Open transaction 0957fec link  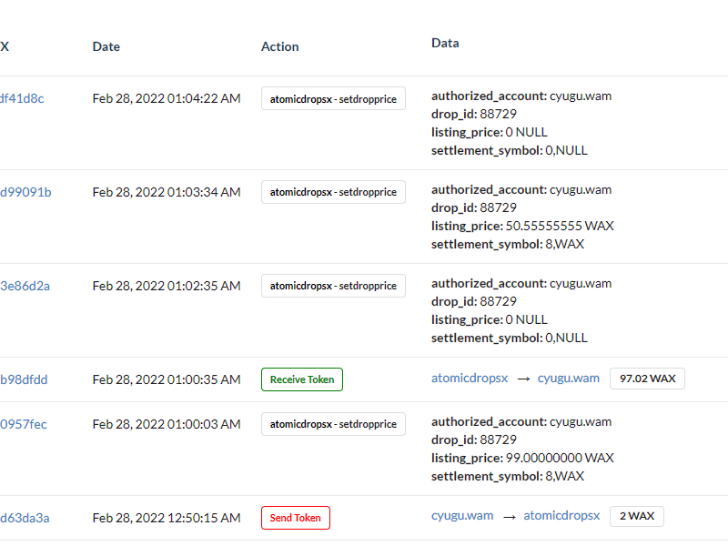pyautogui.click(x=24, y=424)
